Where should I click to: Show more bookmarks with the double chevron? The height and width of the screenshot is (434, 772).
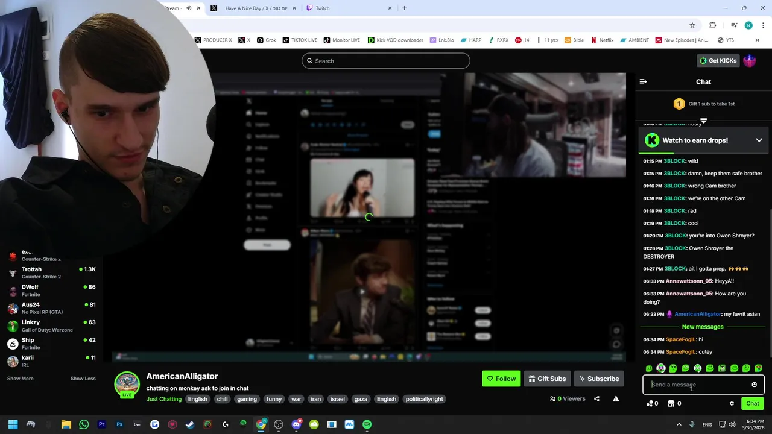coord(758,40)
